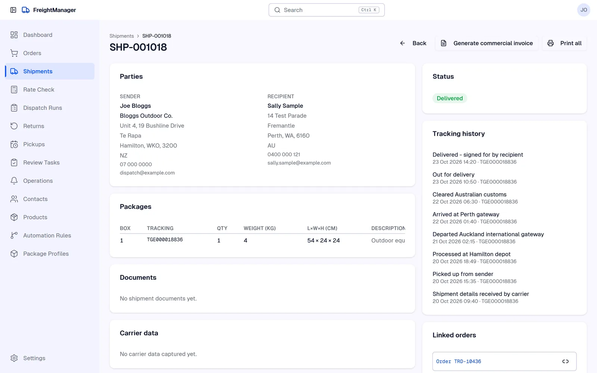Click Generate commercial invoice
This screenshot has width=597, height=373.
tap(487, 43)
